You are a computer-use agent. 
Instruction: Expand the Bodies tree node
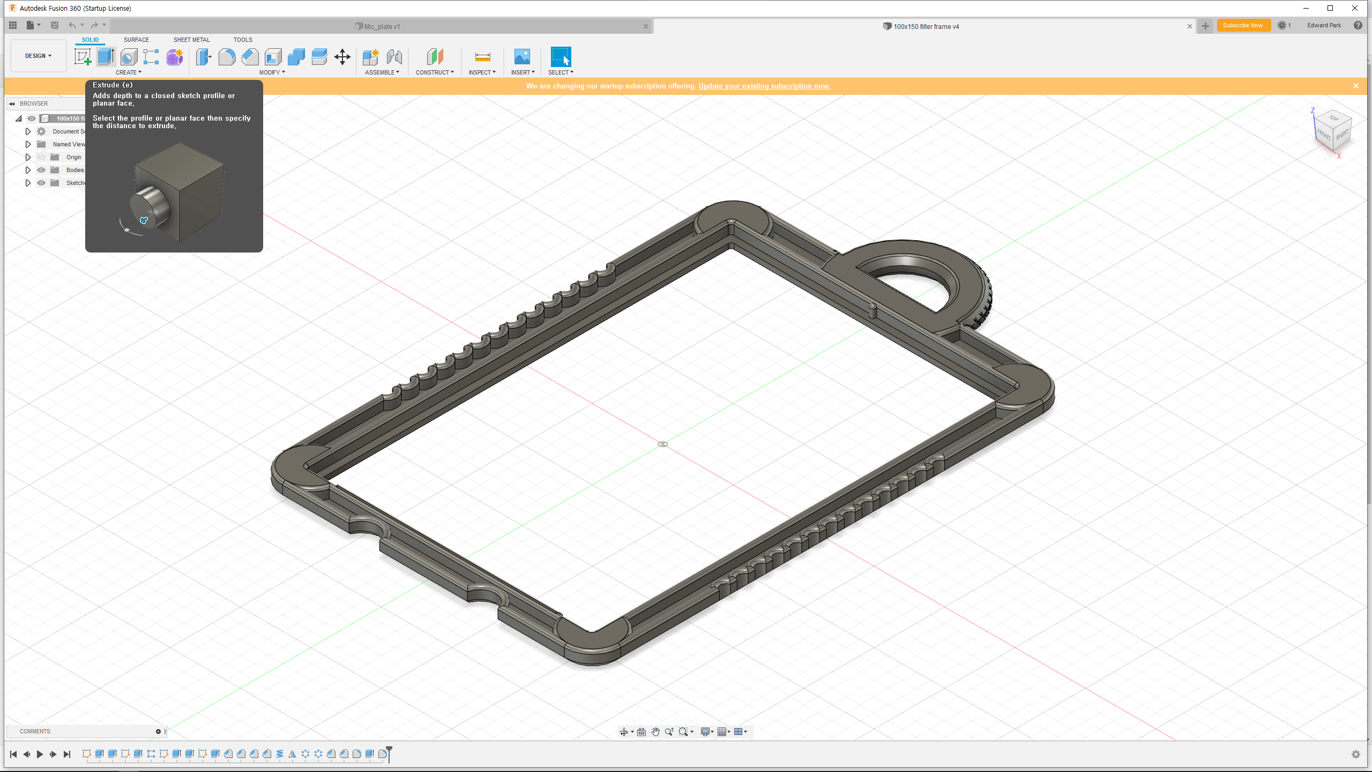pos(28,170)
